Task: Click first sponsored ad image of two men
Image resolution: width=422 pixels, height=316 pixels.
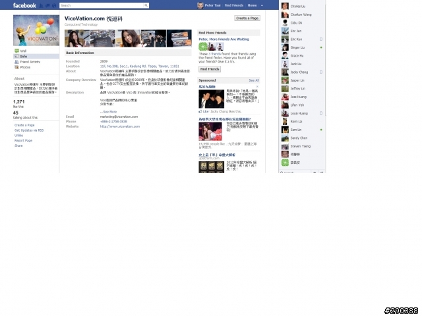Action: (x=211, y=99)
